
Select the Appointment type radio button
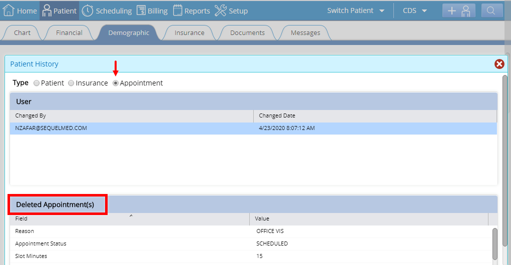click(x=116, y=83)
